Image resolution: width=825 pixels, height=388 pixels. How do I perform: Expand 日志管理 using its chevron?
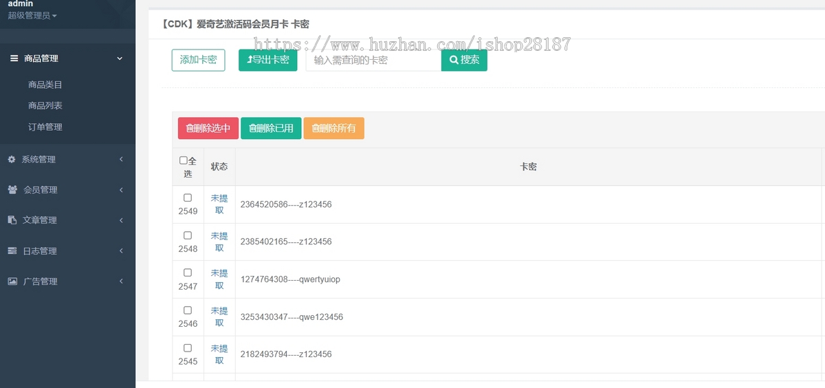pos(121,251)
